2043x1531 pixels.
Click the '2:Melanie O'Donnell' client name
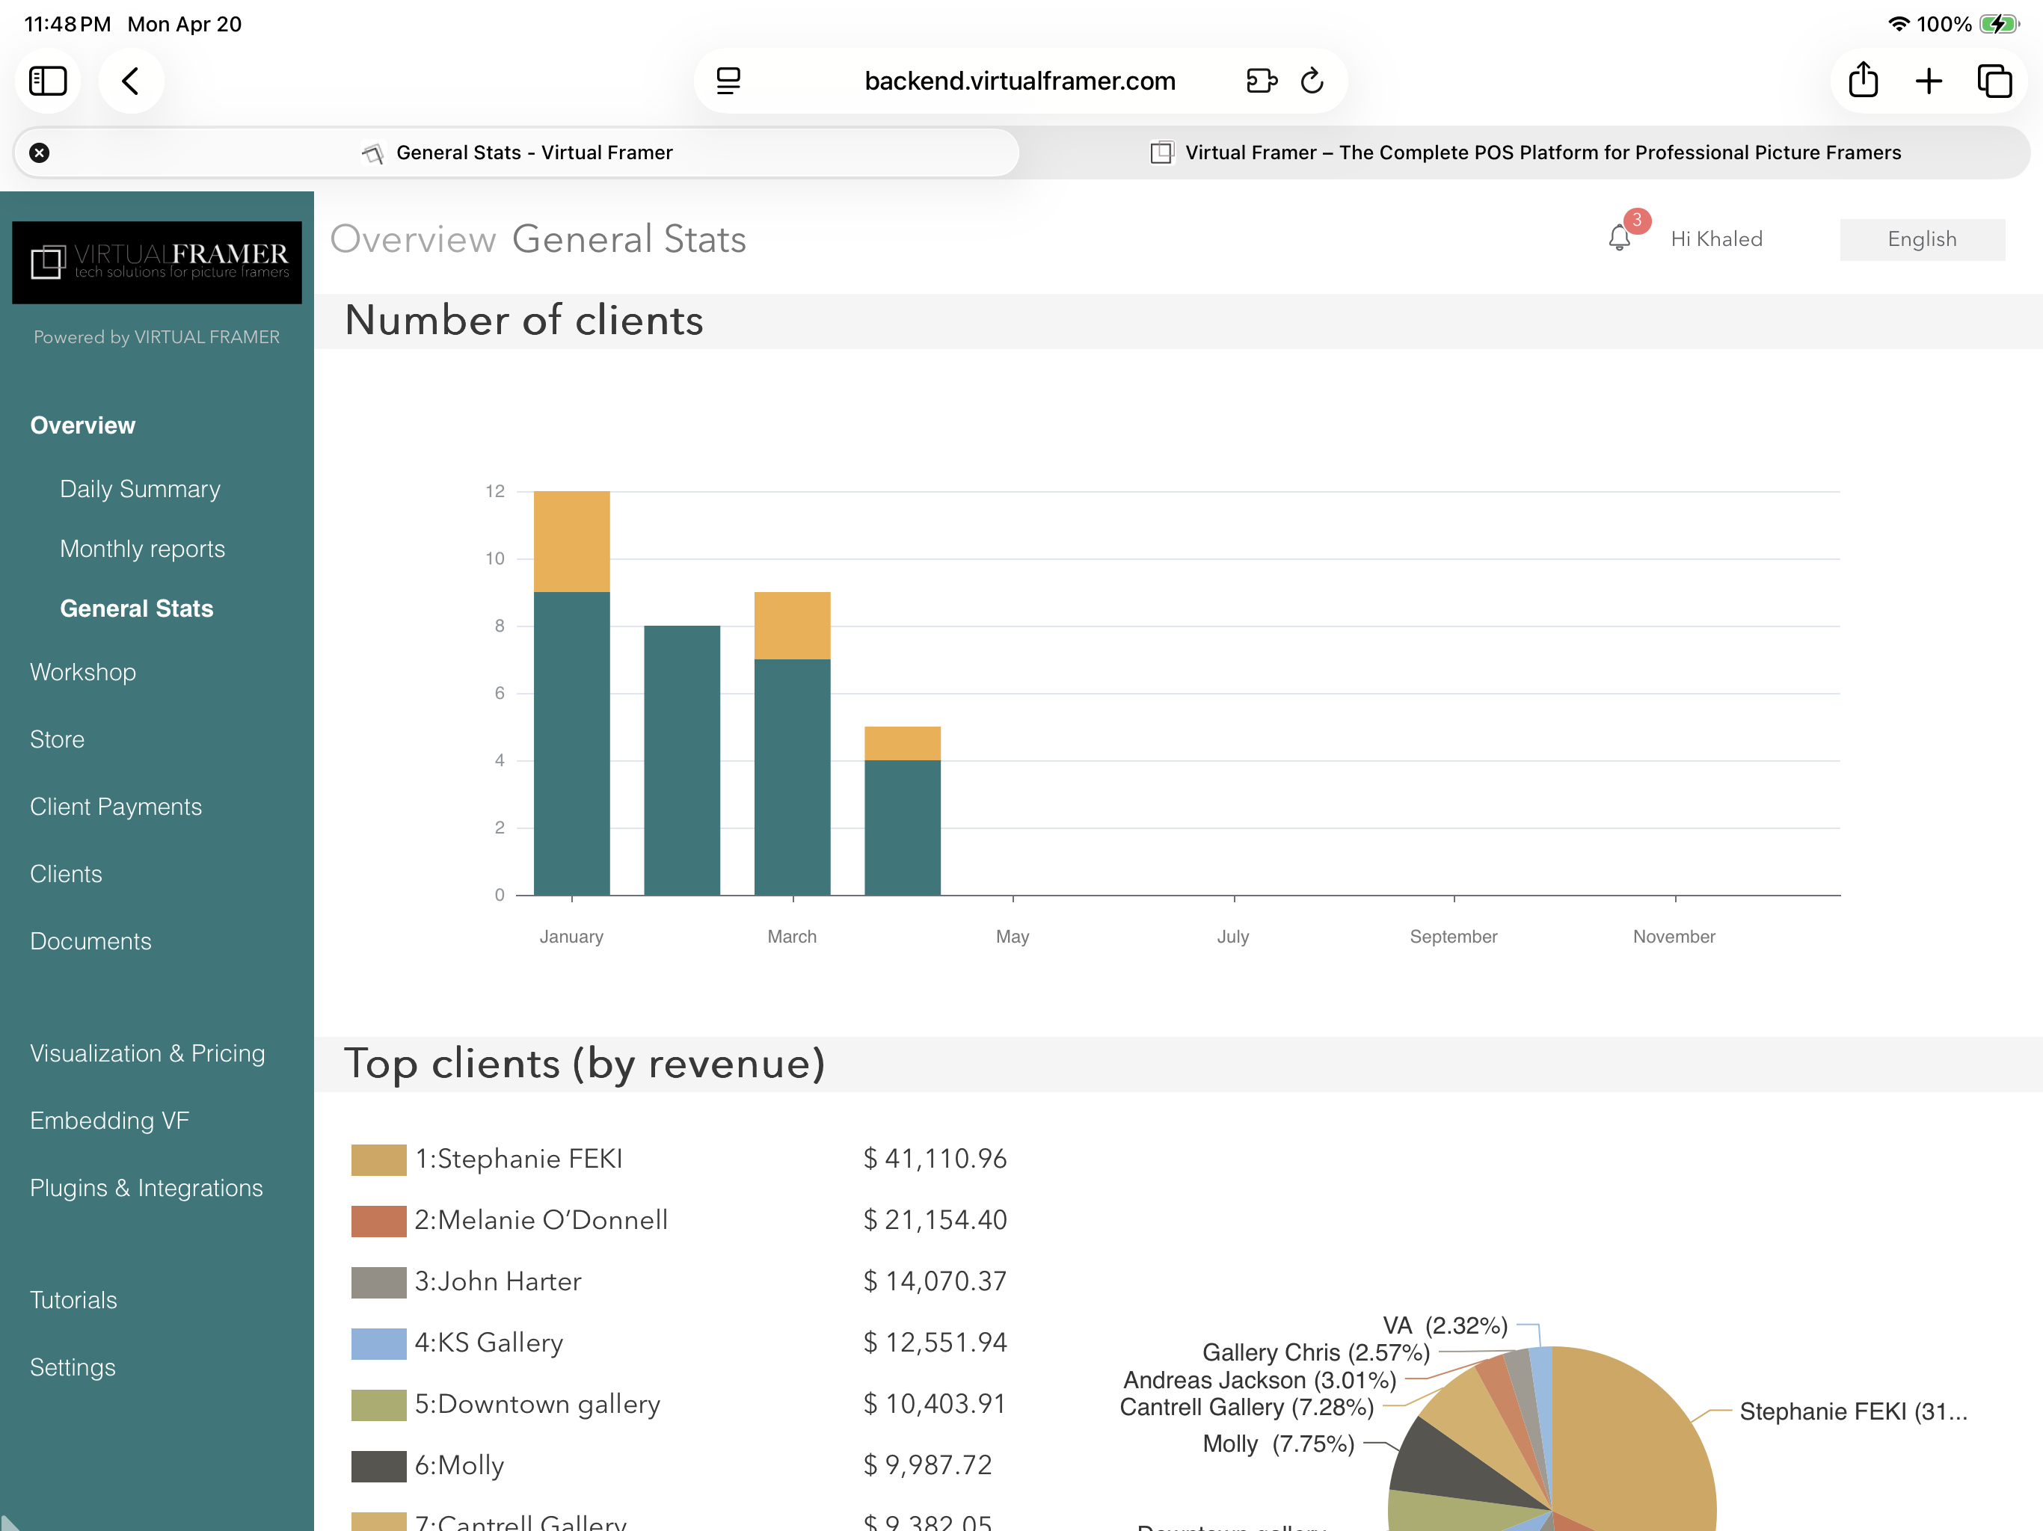coord(541,1221)
